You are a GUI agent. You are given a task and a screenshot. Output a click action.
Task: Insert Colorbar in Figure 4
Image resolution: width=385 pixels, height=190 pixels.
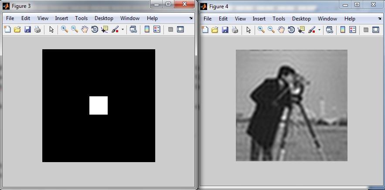343,30
